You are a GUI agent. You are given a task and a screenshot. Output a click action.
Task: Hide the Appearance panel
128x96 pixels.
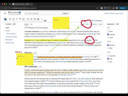[x=118, y=24]
